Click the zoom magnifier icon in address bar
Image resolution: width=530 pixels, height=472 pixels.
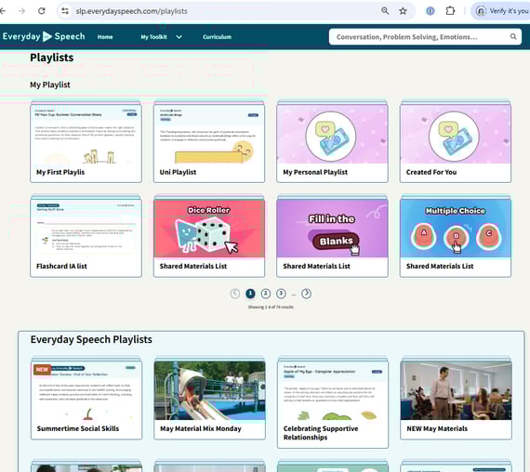point(385,11)
